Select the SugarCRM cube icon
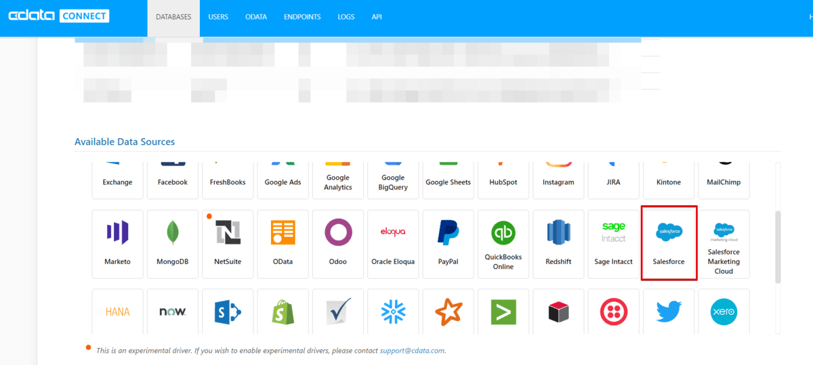The image size is (813, 365). coord(558,312)
